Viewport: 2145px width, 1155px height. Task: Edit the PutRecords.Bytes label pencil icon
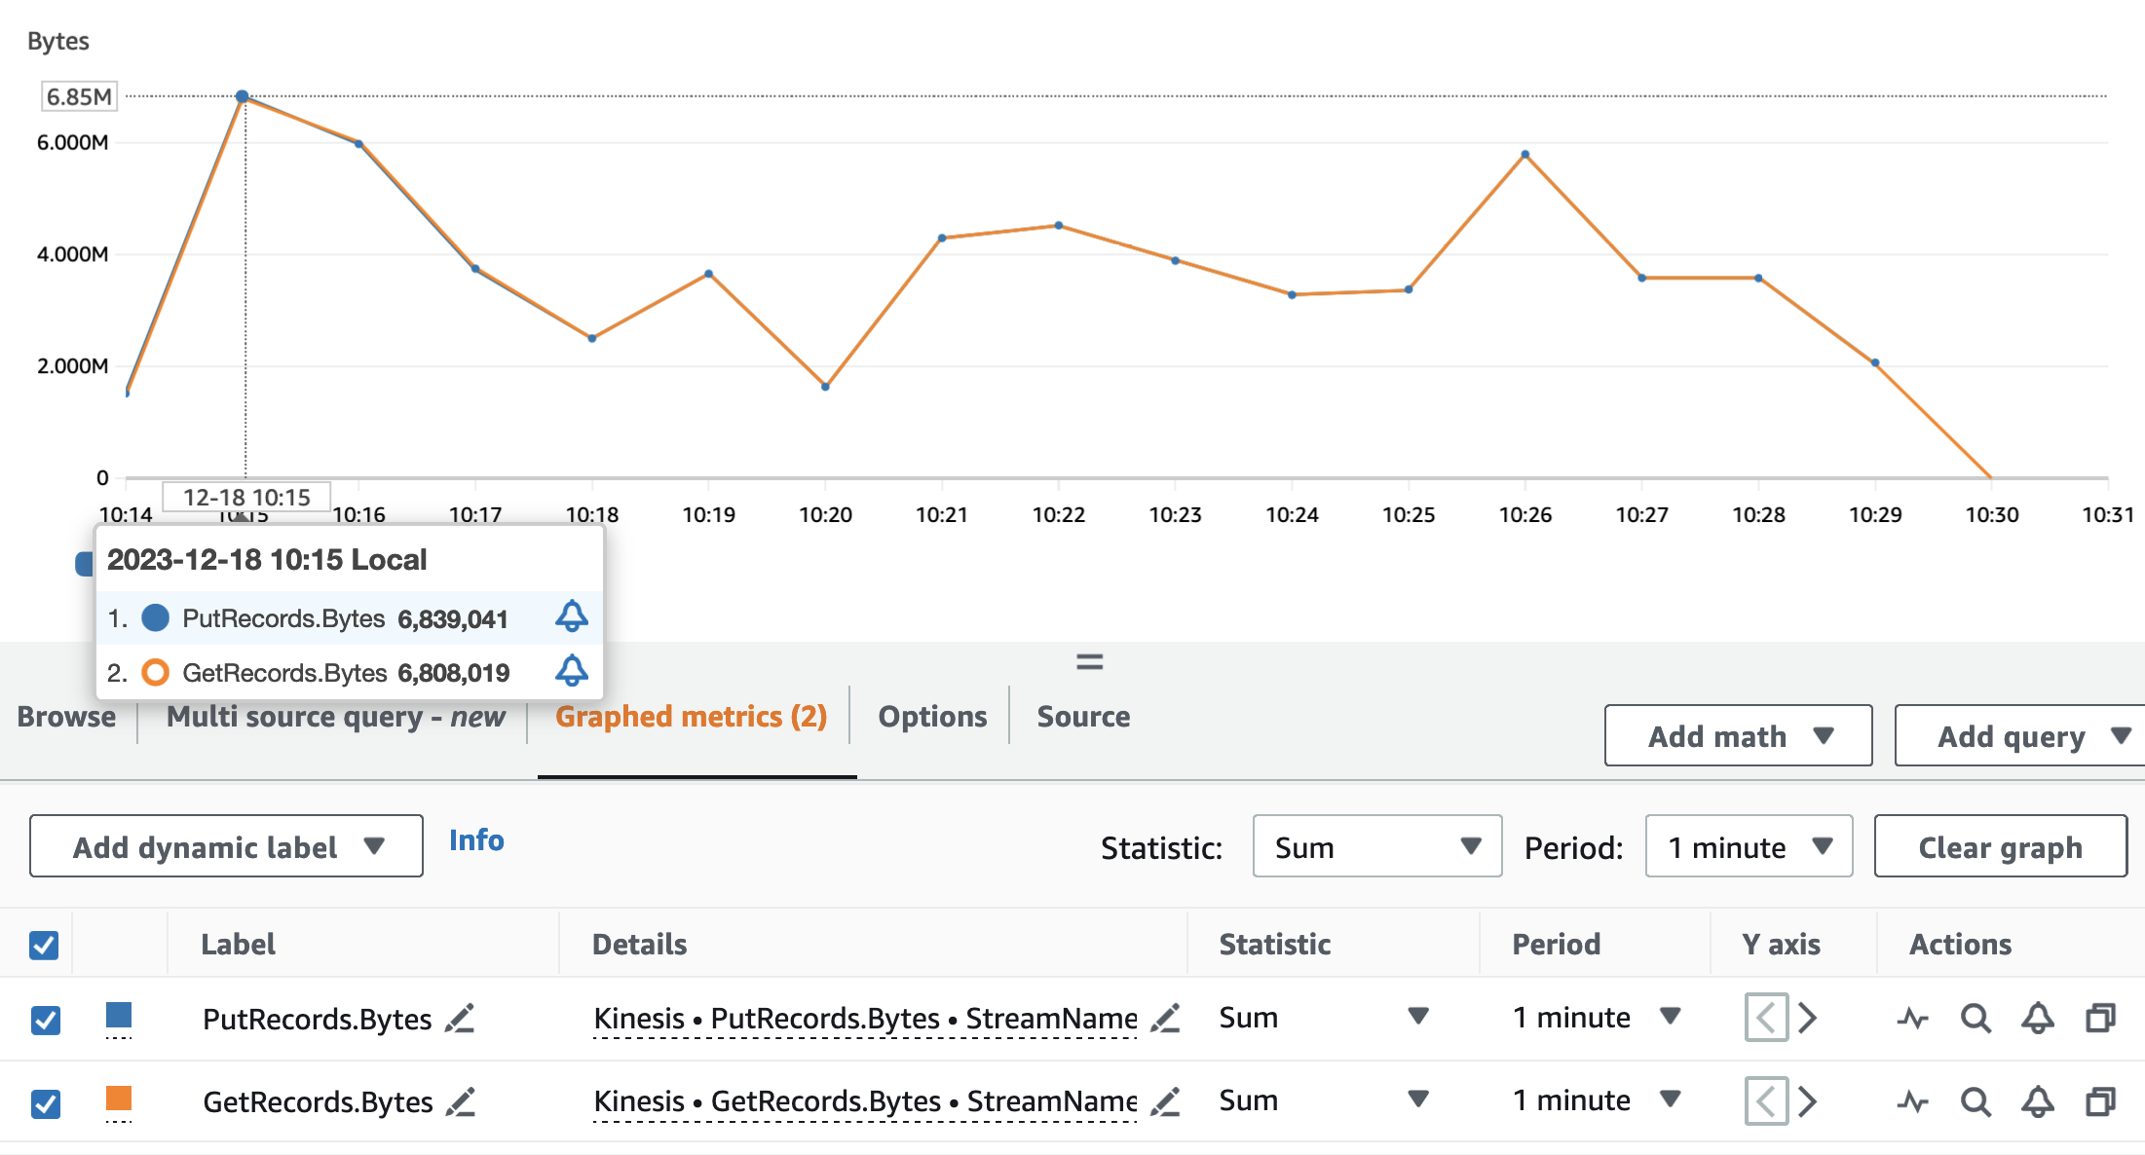(460, 1019)
